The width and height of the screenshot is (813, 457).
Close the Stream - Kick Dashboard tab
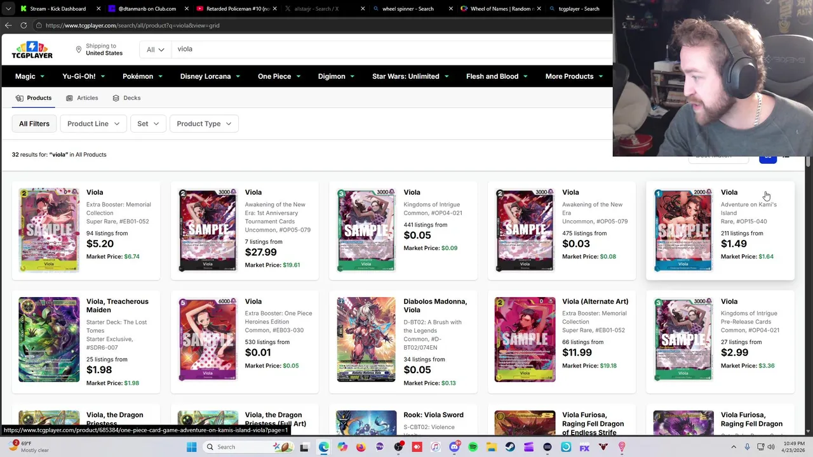(x=98, y=9)
